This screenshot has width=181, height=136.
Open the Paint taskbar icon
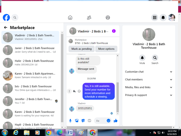(x=81, y=133)
